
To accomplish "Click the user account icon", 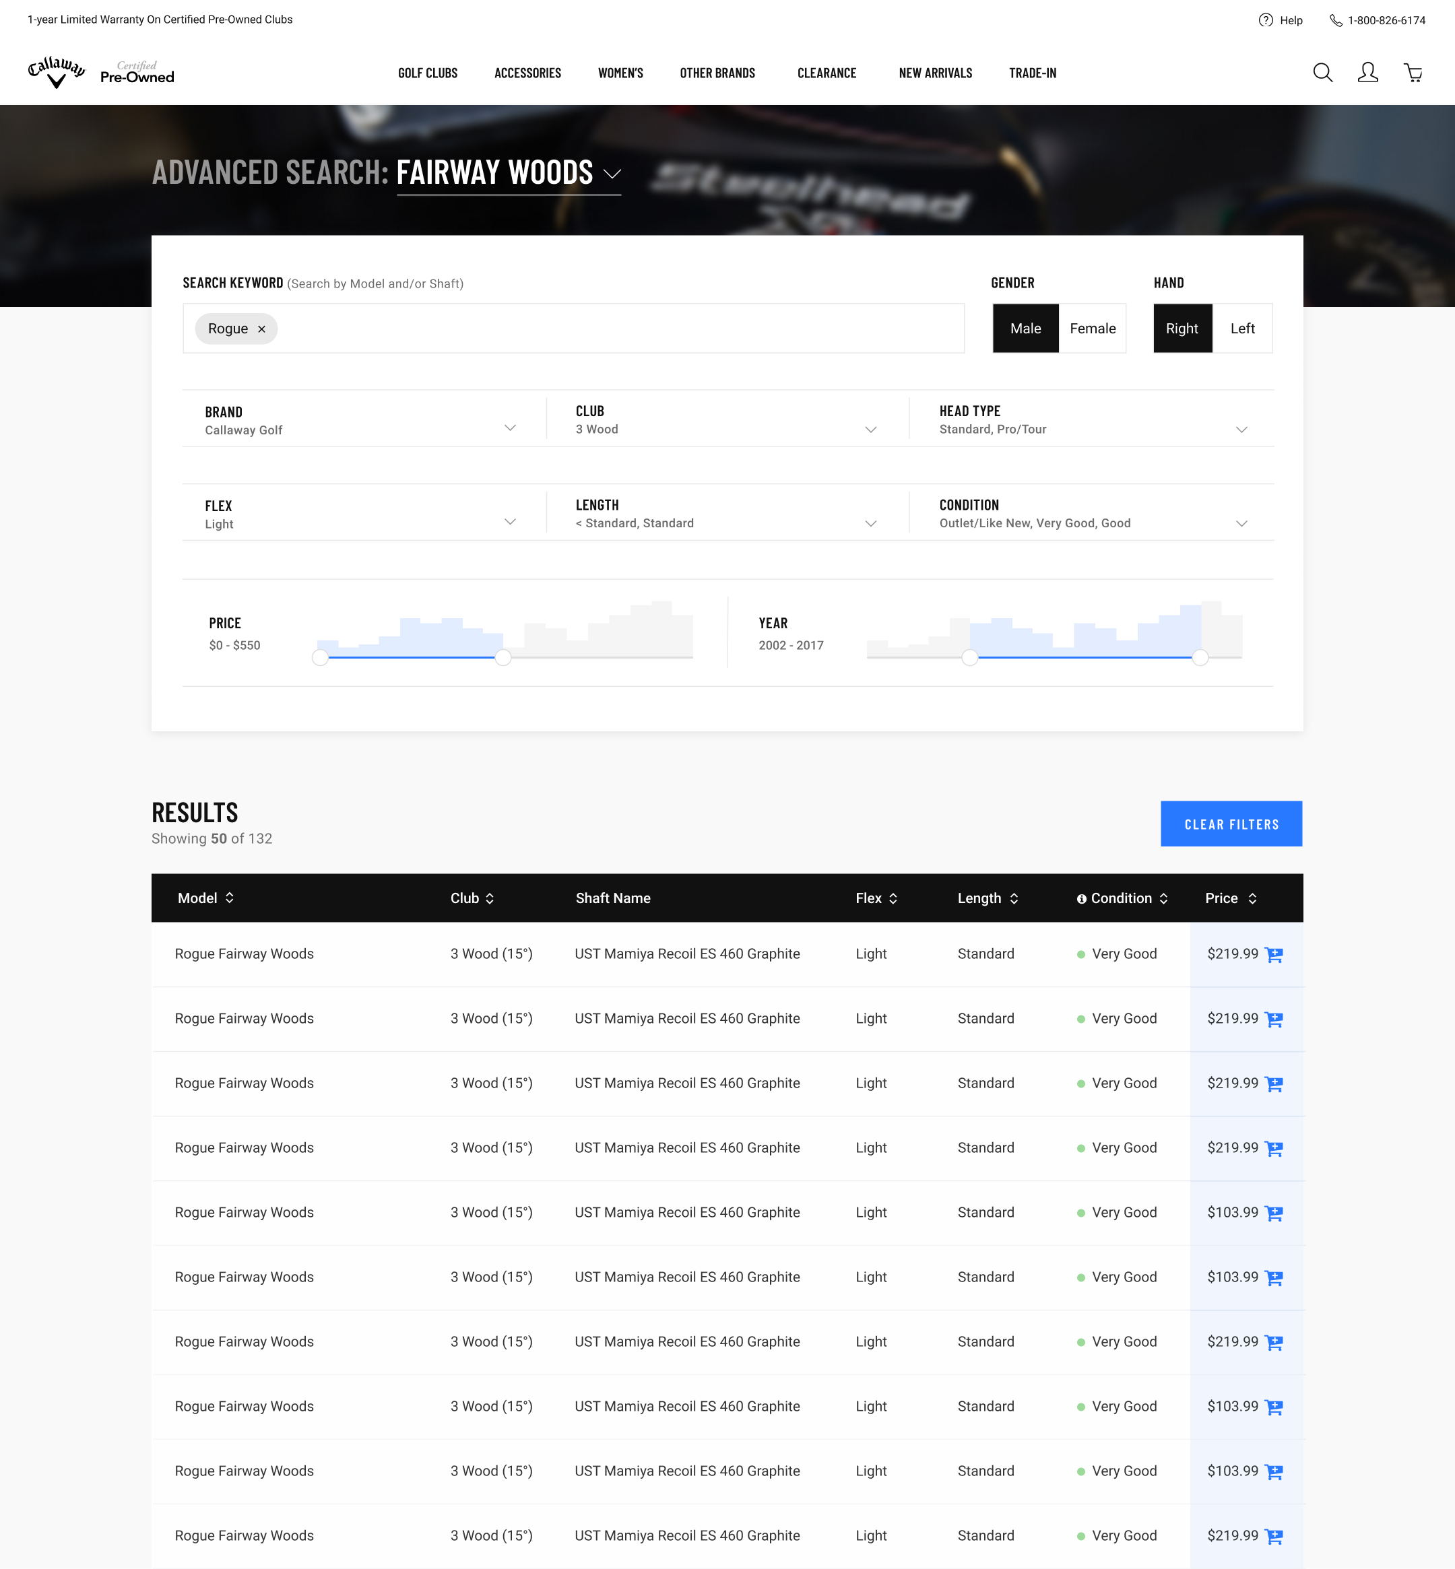I will (1367, 73).
